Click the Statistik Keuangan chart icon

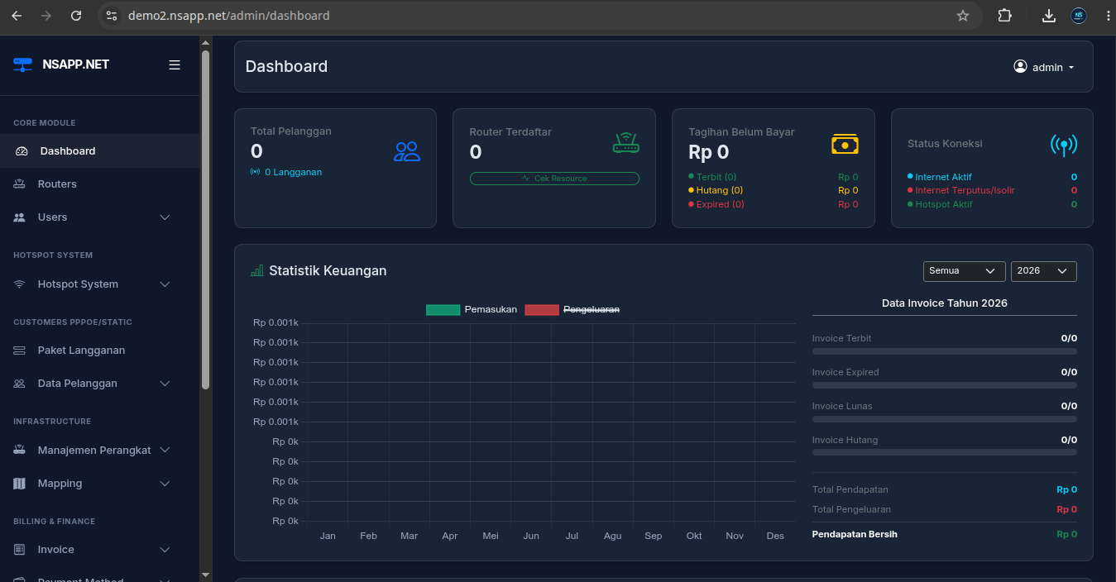(257, 270)
